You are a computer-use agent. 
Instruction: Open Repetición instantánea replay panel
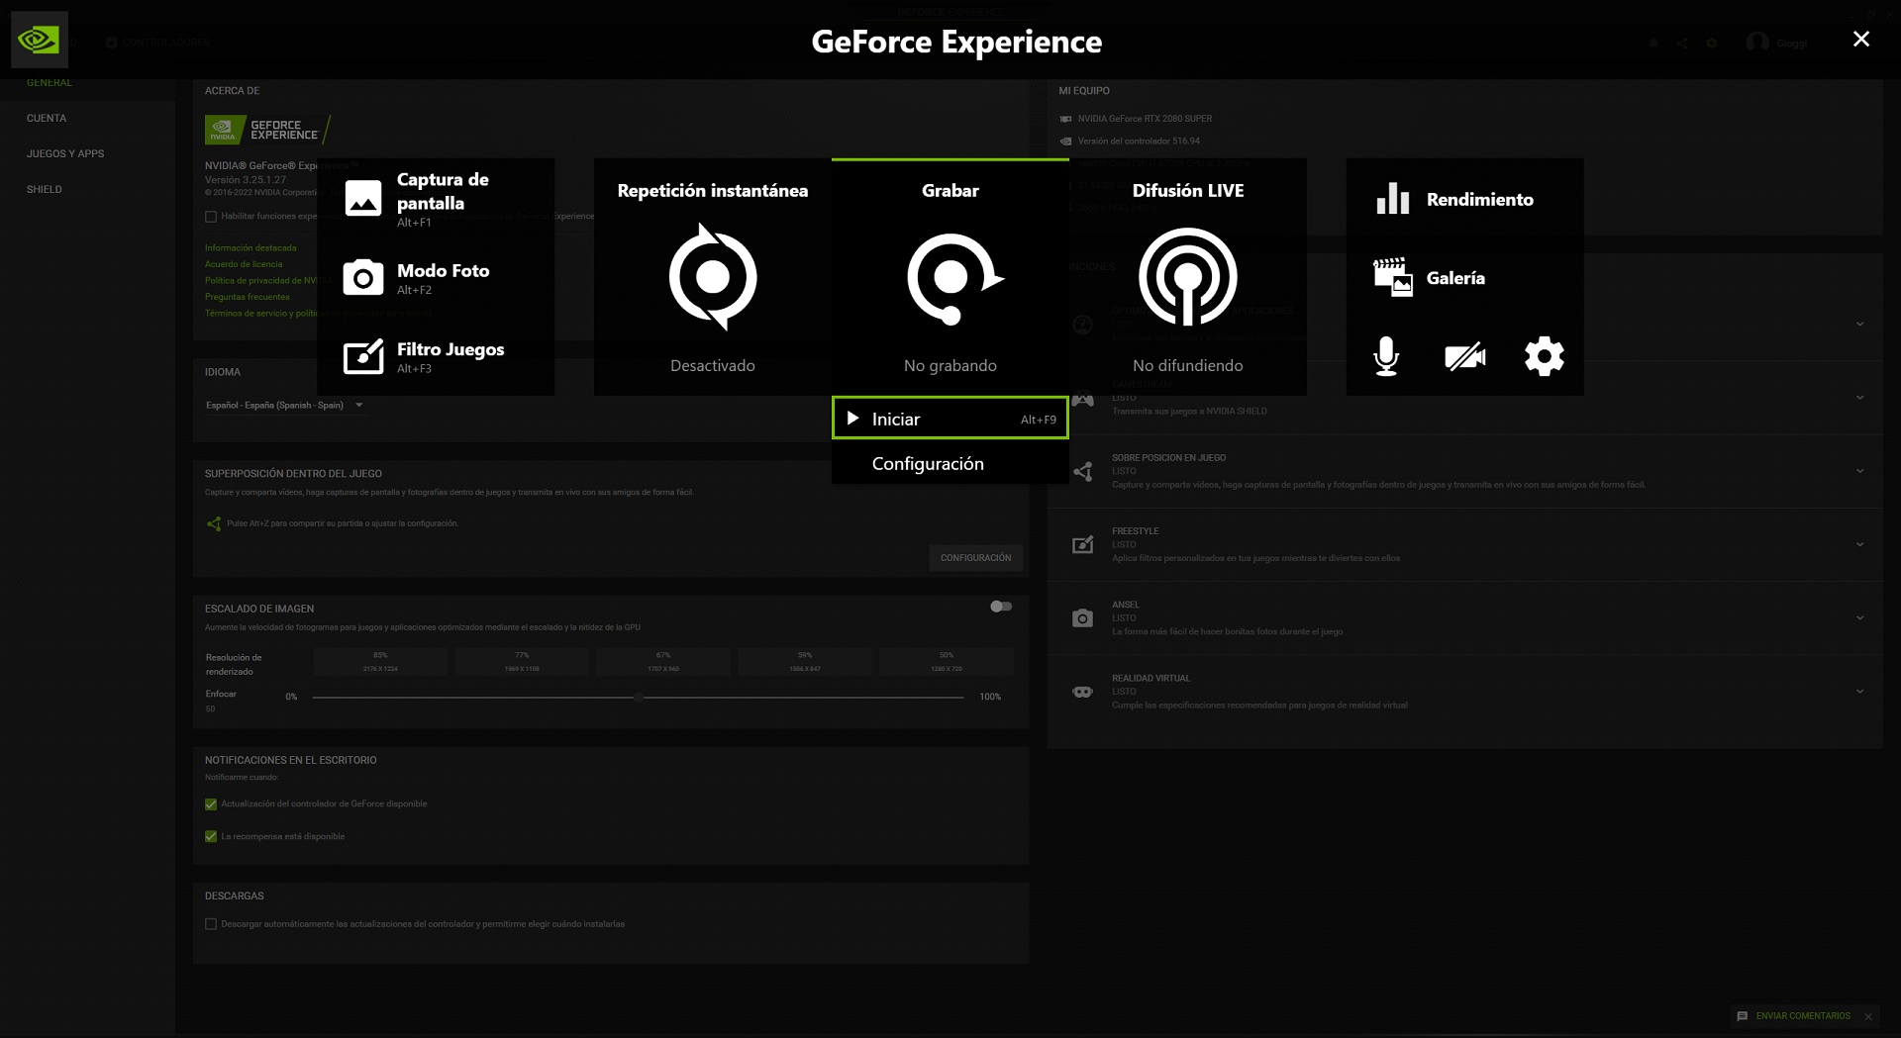pos(713,277)
